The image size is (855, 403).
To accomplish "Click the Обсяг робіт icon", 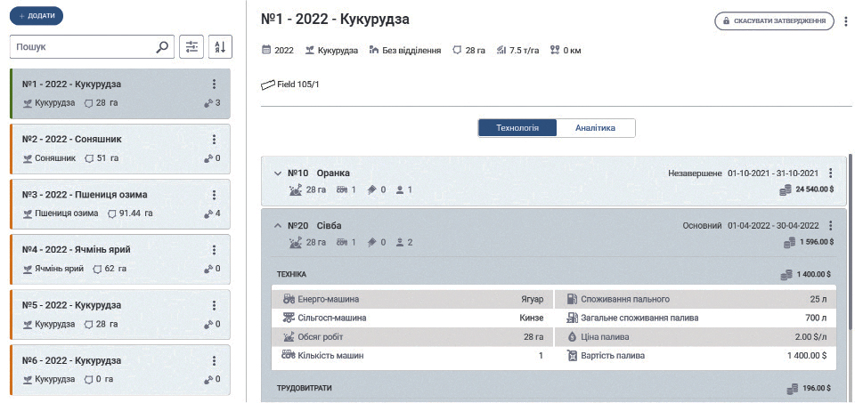I will coord(289,336).
